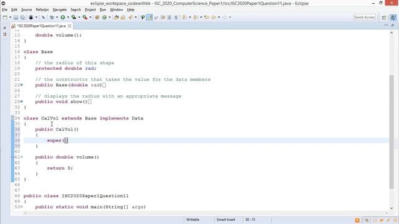Open the Source menu
Image resolution: width=399 pixels, height=224 pixels.
pos(26,10)
